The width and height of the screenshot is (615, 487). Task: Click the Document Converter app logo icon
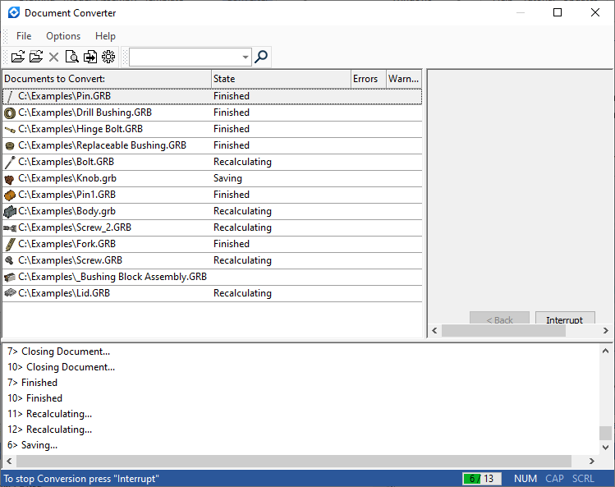(x=14, y=12)
